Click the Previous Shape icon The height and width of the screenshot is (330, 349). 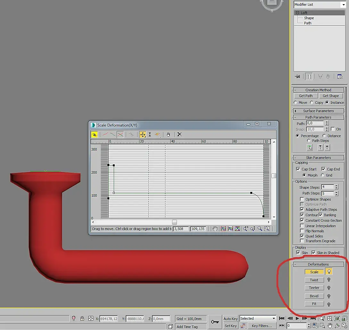tap(320, 147)
